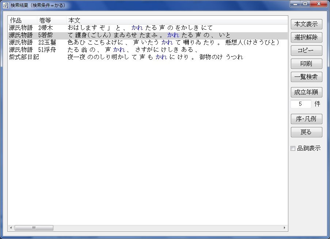This screenshot has width=330, height=239.
Task: Click text '夜一夜 ののしり明かし' in 紫式部日記 row
Action: pos(98,57)
